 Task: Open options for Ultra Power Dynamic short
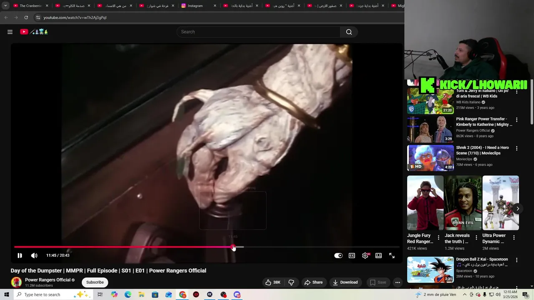coord(514,237)
